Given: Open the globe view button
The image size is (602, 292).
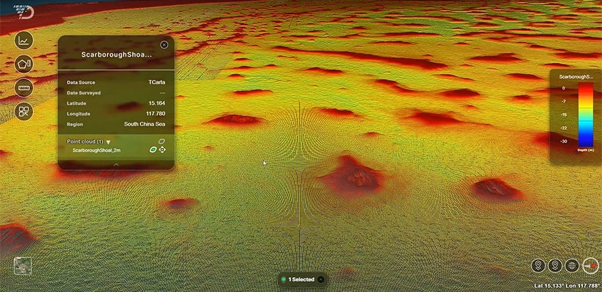Looking at the screenshot, I should click(x=572, y=266).
